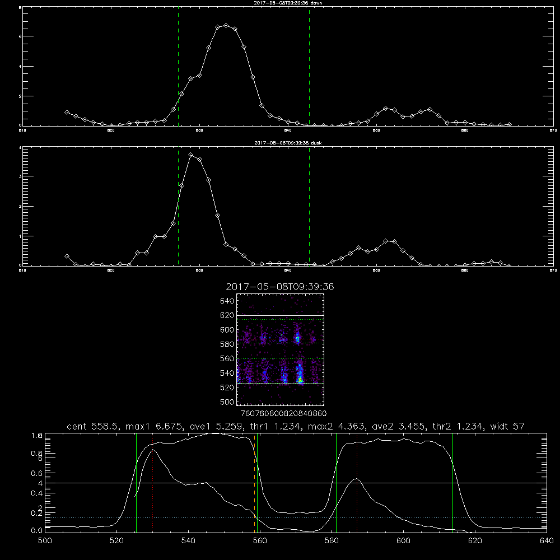
Task: Click the highest diamond marker in dawn plot
Action: [226, 25]
